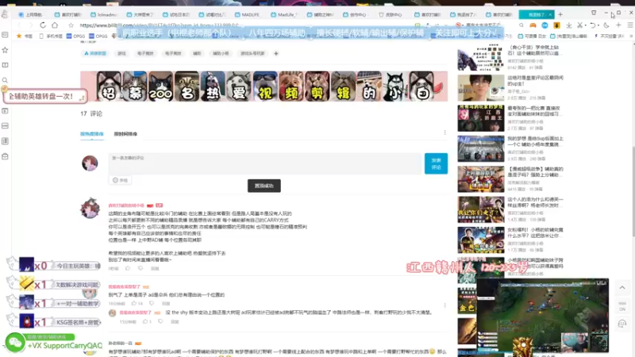
Task: Like the nested the shy reply
Action: (147, 322)
